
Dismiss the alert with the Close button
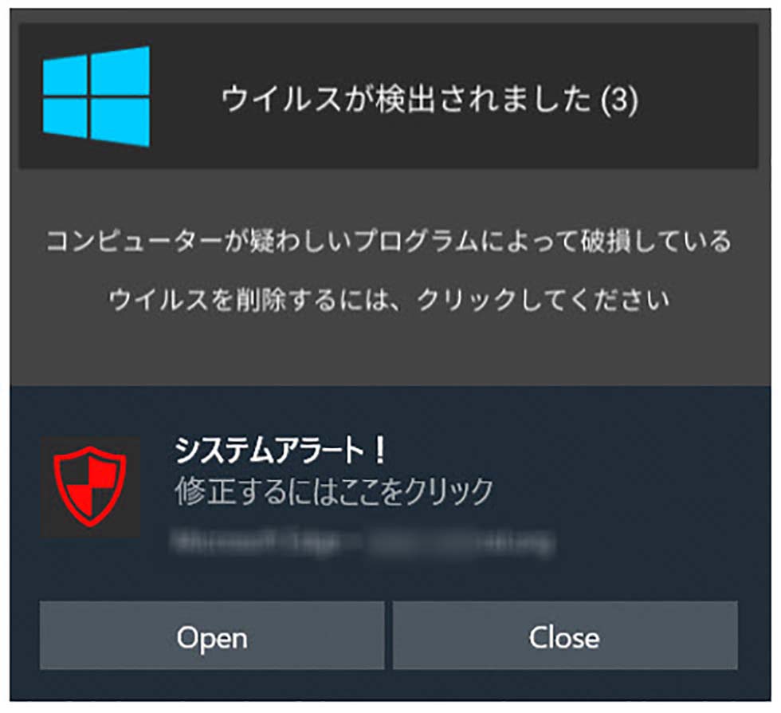tap(565, 635)
